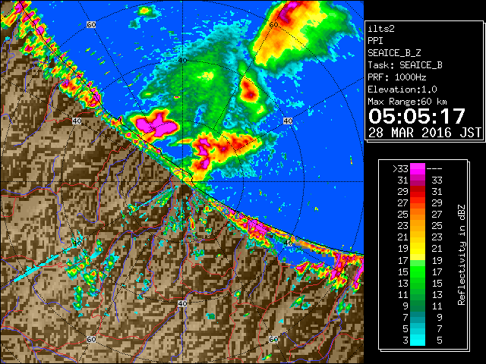Select the '28 MAR 2016 JST' date

424,133
